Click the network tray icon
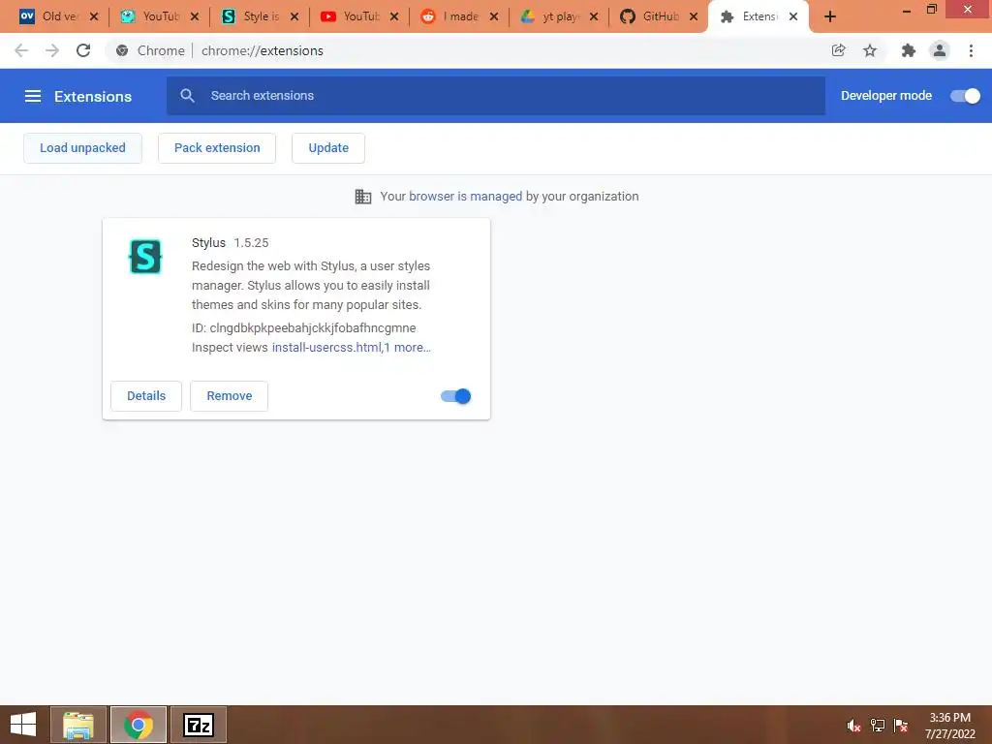 click(x=878, y=726)
